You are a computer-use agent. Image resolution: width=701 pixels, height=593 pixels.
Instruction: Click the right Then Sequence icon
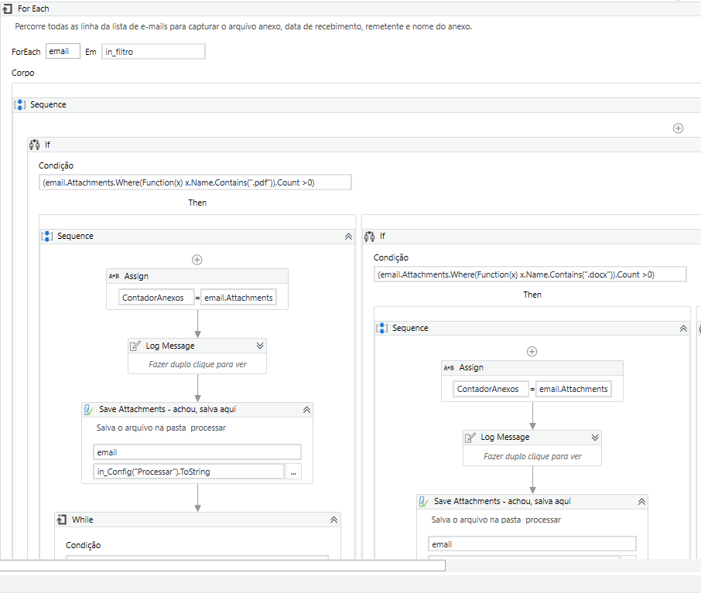click(x=381, y=328)
